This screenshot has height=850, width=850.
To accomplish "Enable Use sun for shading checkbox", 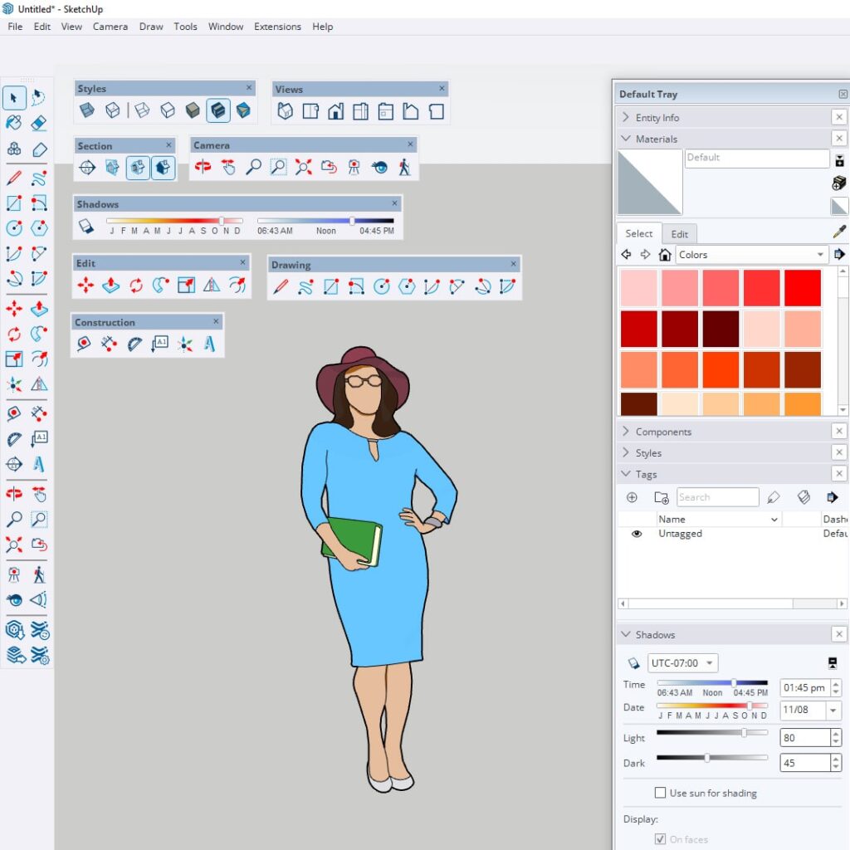I will coord(661,793).
